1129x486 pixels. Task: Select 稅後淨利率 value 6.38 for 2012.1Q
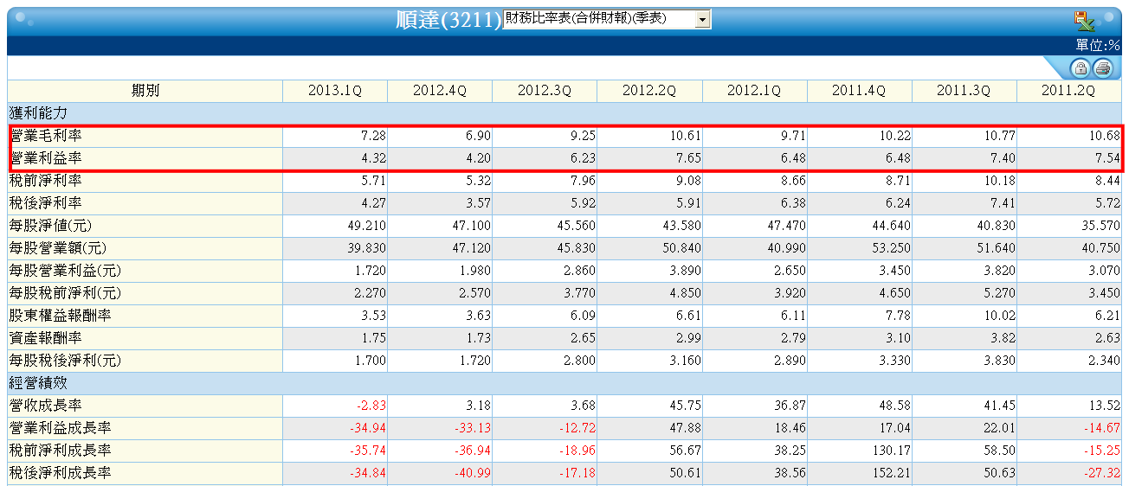792,203
